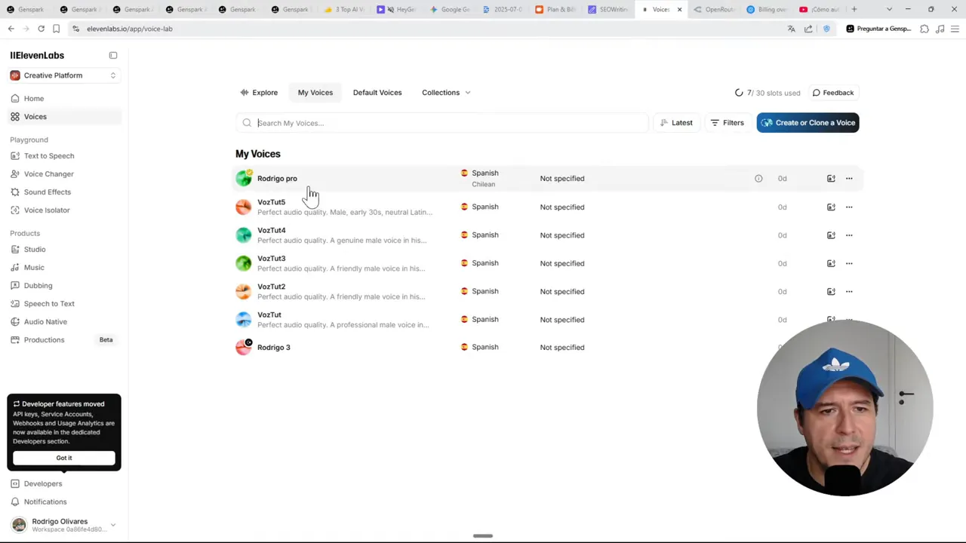Open the Voice Isolator tool
This screenshot has height=543, width=966.
[47, 210]
